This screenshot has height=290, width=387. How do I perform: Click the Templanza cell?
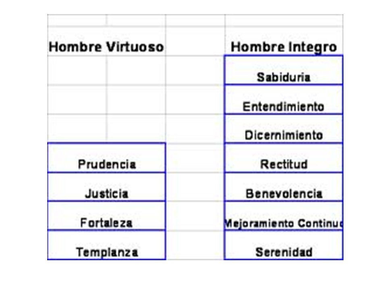click(x=106, y=245)
